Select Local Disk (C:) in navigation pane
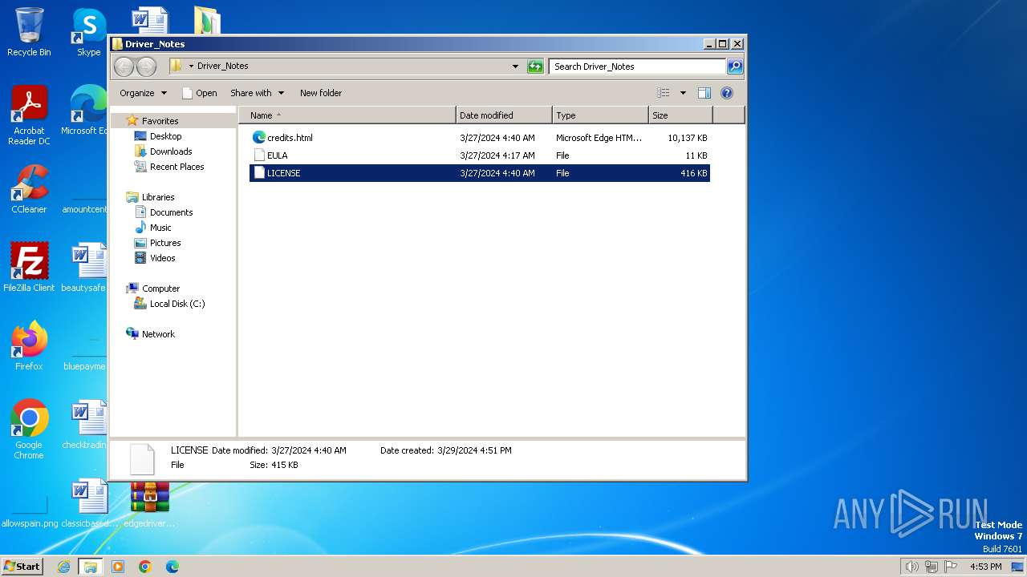The width and height of the screenshot is (1027, 577). click(177, 304)
